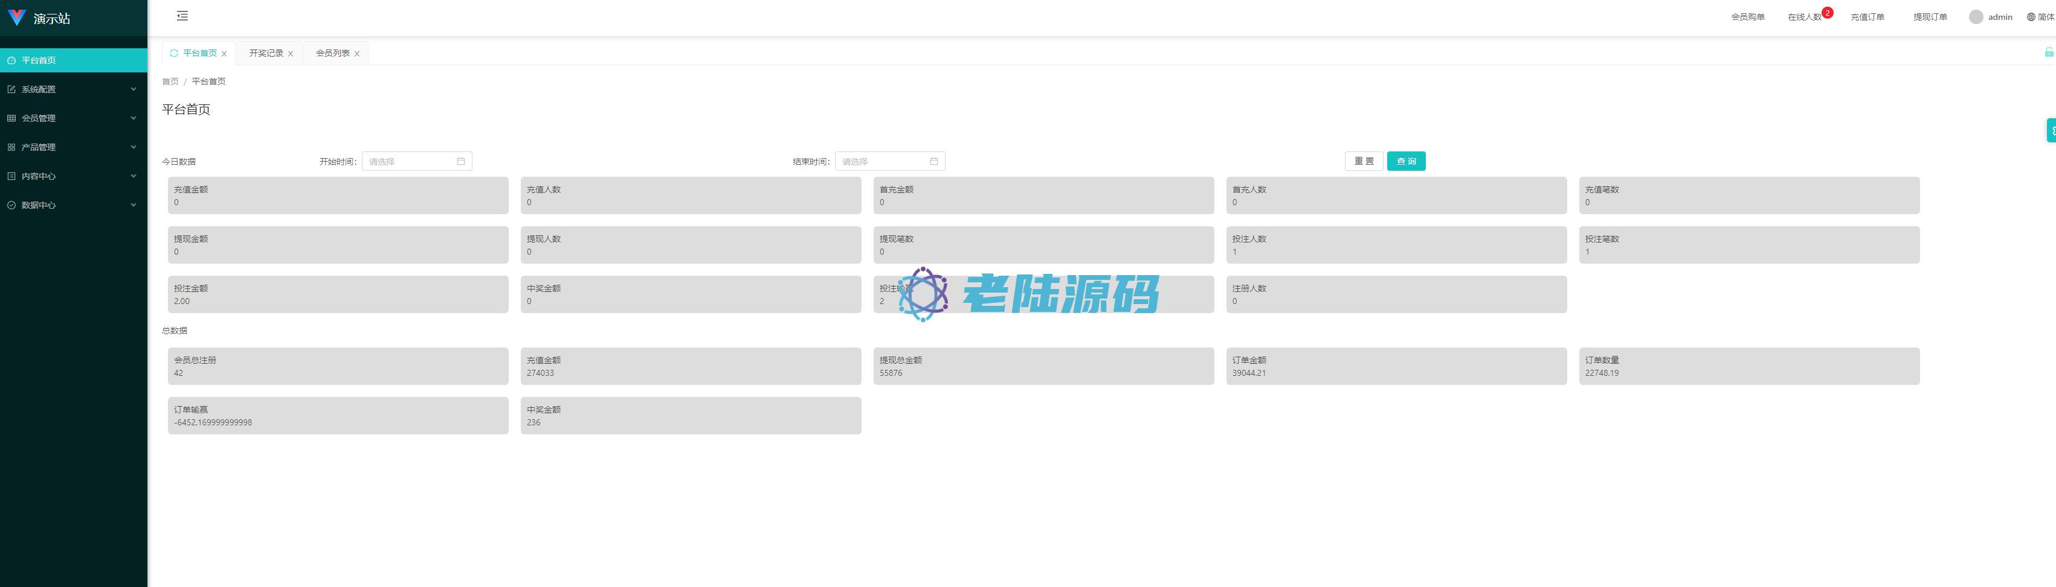This screenshot has height=587, width=2056.
Task: Click the globe language icon
Action: tap(2031, 17)
